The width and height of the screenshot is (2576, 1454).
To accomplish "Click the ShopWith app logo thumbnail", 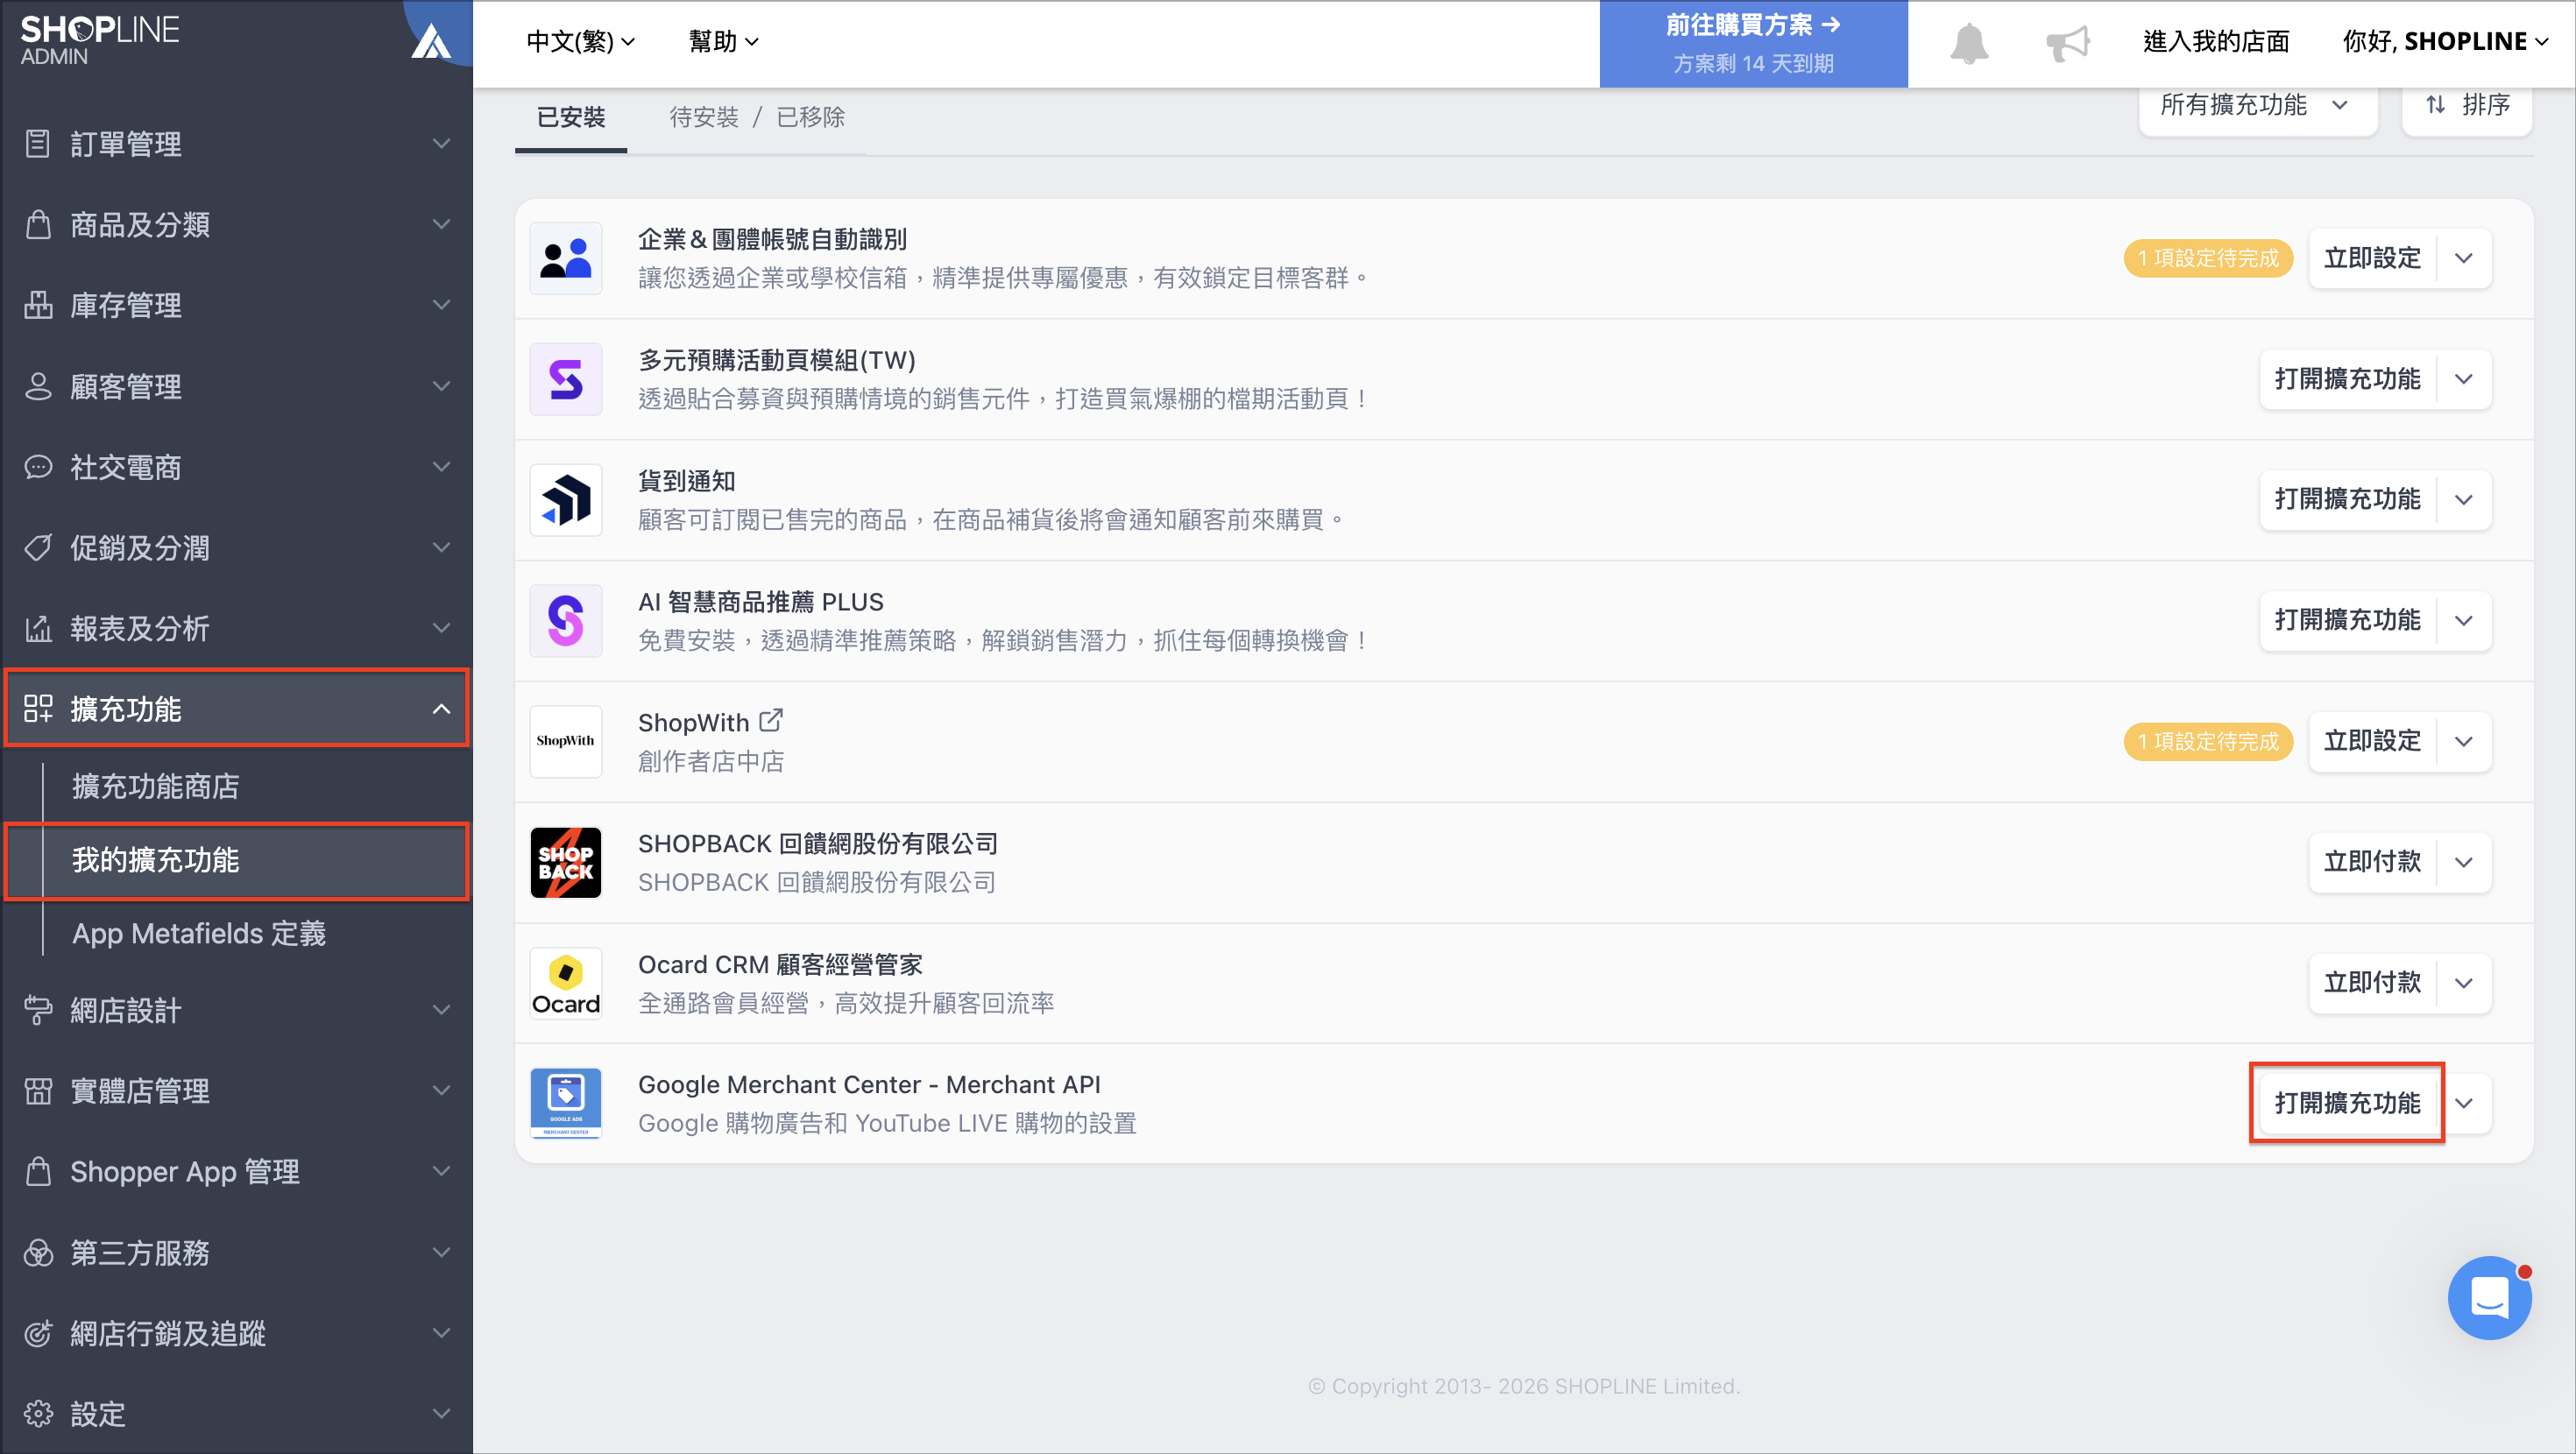I will click(566, 741).
